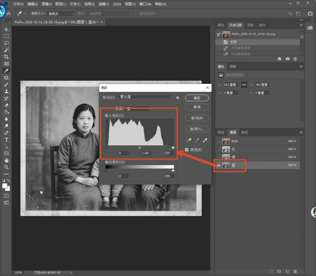Select the Magic Wand tool
The image size is (316, 276).
point(6,50)
